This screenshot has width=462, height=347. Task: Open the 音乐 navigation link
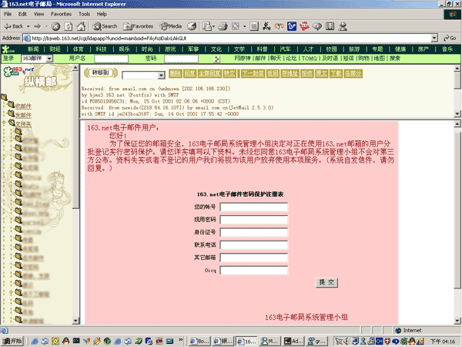click(447, 49)
